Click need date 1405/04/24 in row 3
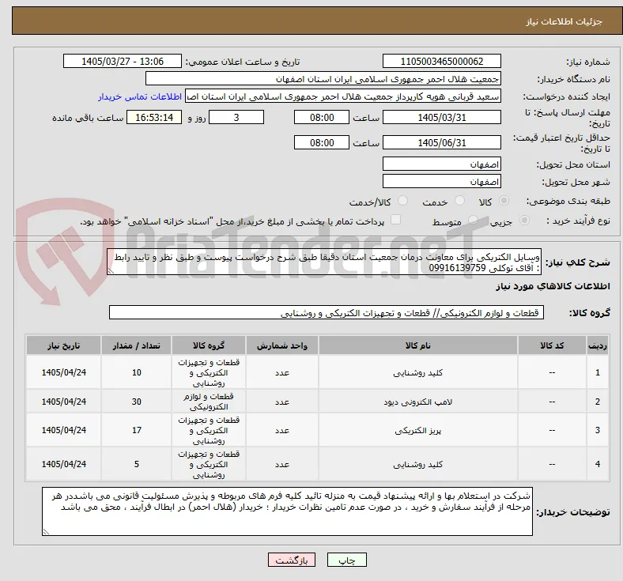This screenshot has height=581, width=623. pyautogui.click(x=63, y=431)
